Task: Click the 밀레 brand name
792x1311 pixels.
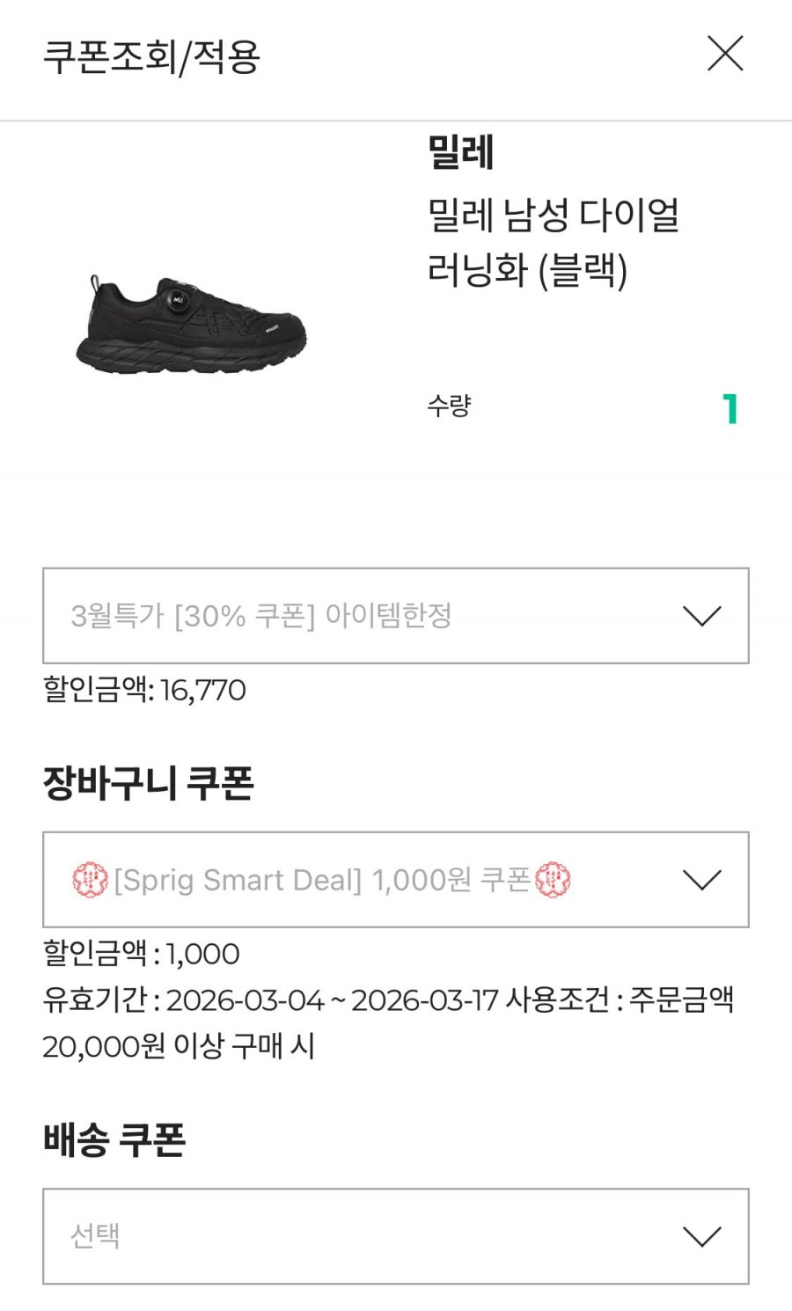Action: coord(460,151)
